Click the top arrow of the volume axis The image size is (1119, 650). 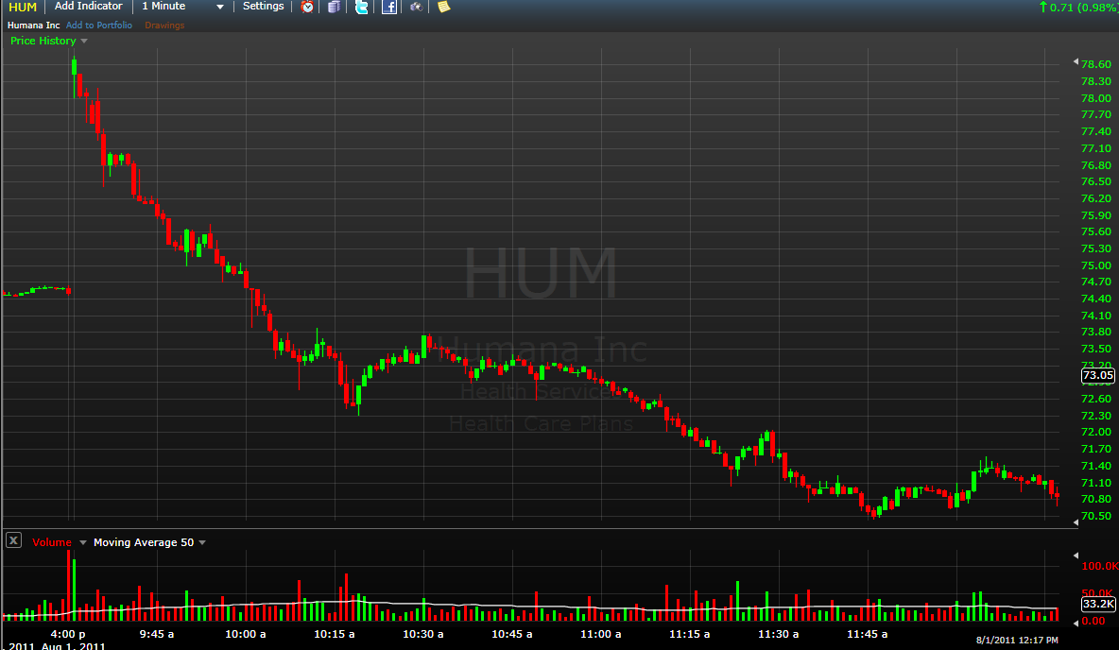(1076, 556)
